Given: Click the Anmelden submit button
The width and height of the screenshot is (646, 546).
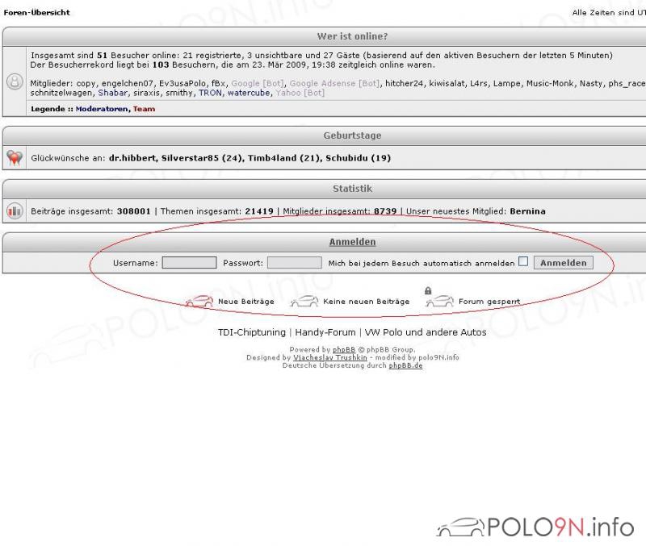Looking at the screenshot, I should point(563,262).
